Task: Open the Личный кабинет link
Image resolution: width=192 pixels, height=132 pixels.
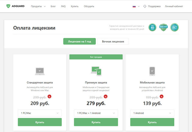Action: (x=174, y=6)
